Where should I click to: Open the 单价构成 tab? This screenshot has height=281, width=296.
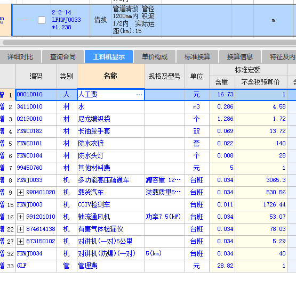155,57
